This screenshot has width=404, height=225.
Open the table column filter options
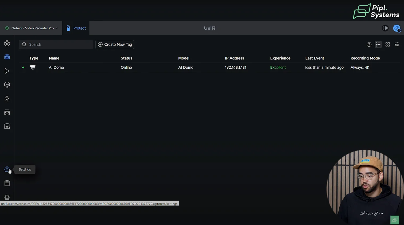pyautogui.click(x=397, y=45)
